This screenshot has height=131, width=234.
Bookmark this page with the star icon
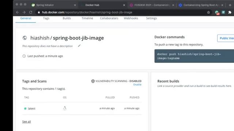pyautogui.click(x=208, y=12)
